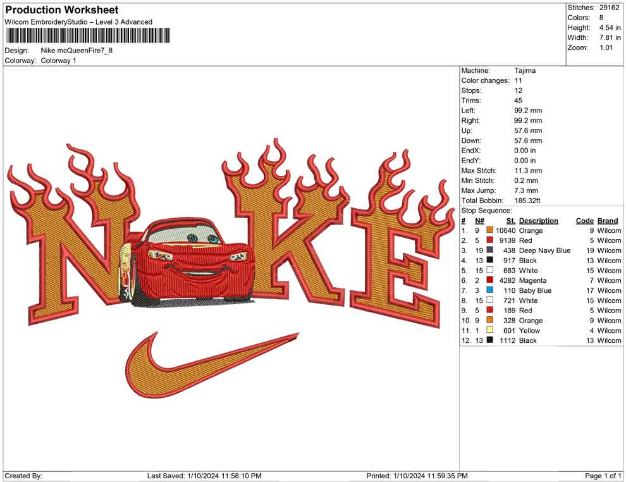626x482 pixels.
Task: Click the Colors value 8
Action: (601, 18)
